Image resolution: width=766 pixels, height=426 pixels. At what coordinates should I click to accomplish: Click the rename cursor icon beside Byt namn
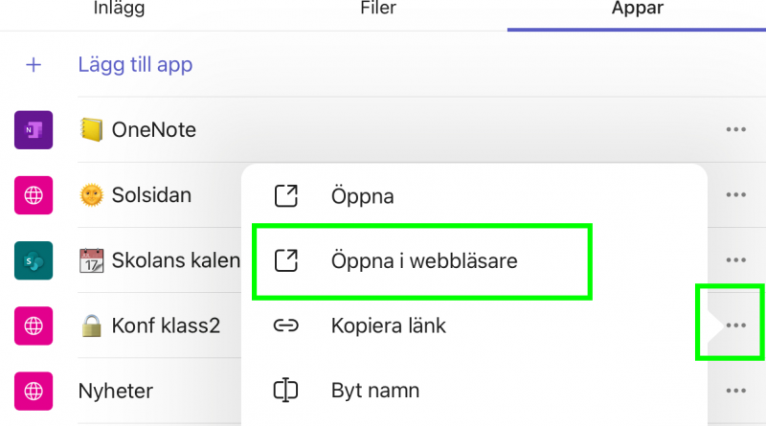coord(285,391)
